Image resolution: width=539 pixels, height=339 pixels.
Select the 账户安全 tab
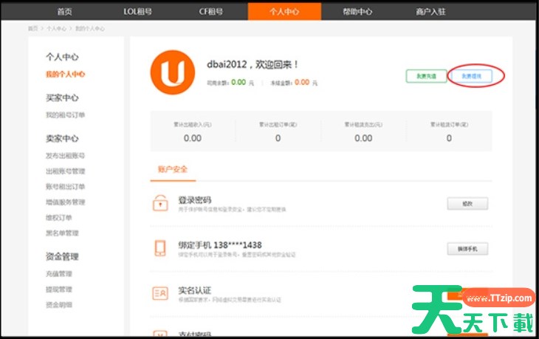[172, 169]
